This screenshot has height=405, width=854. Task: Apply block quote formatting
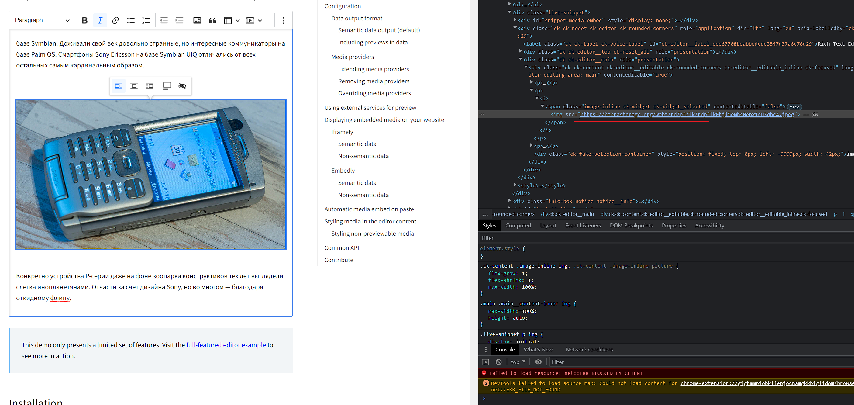point(212,20)
